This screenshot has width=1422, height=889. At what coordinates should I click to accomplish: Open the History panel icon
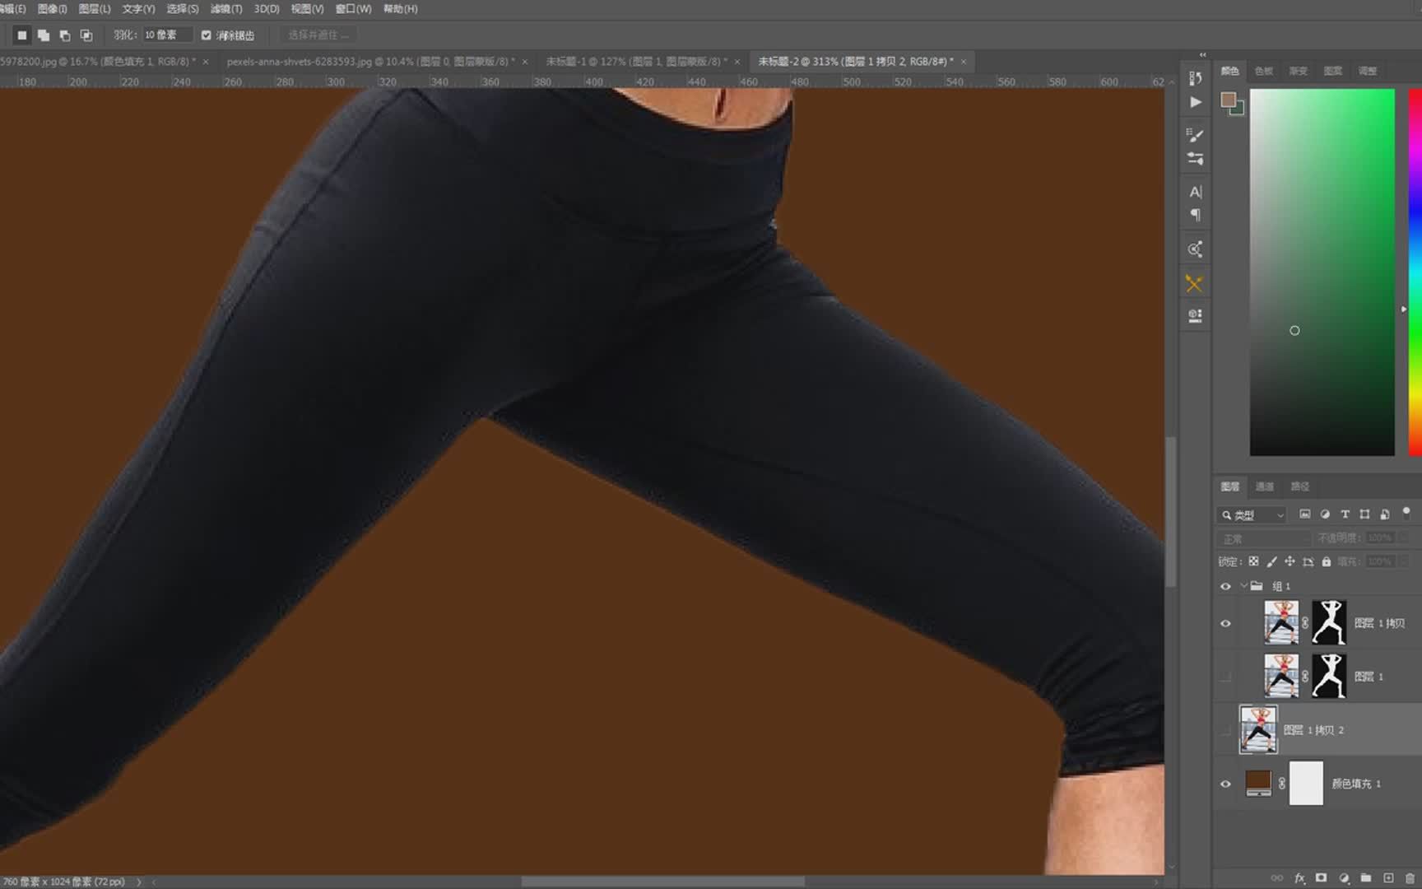(1196, 78)
